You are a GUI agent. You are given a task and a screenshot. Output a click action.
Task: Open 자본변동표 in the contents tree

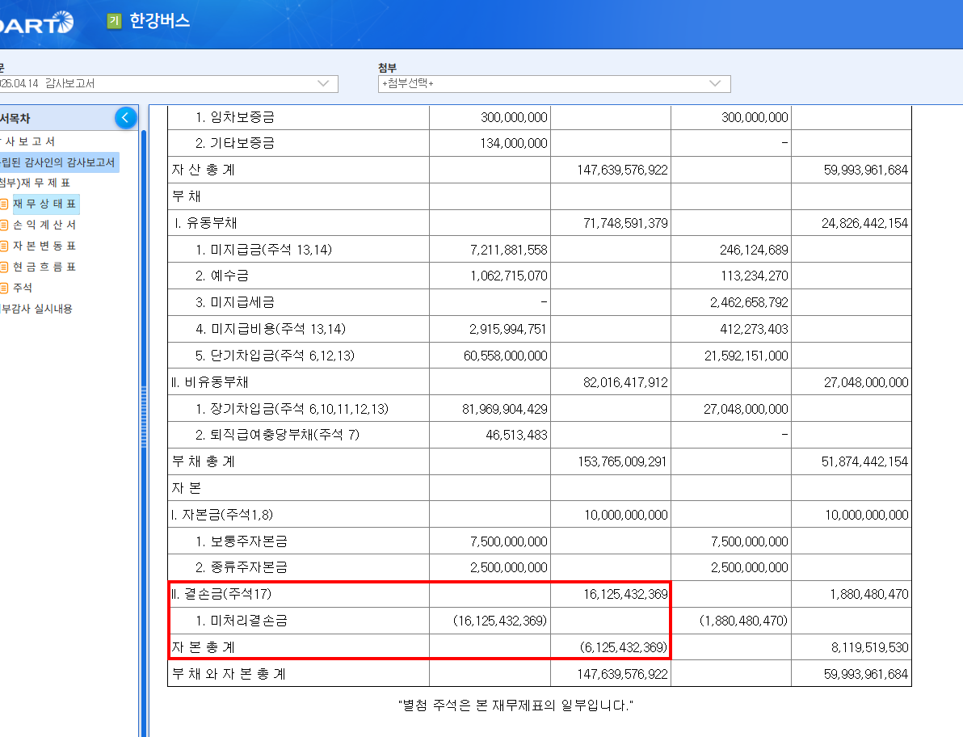(x=44, y=246)
